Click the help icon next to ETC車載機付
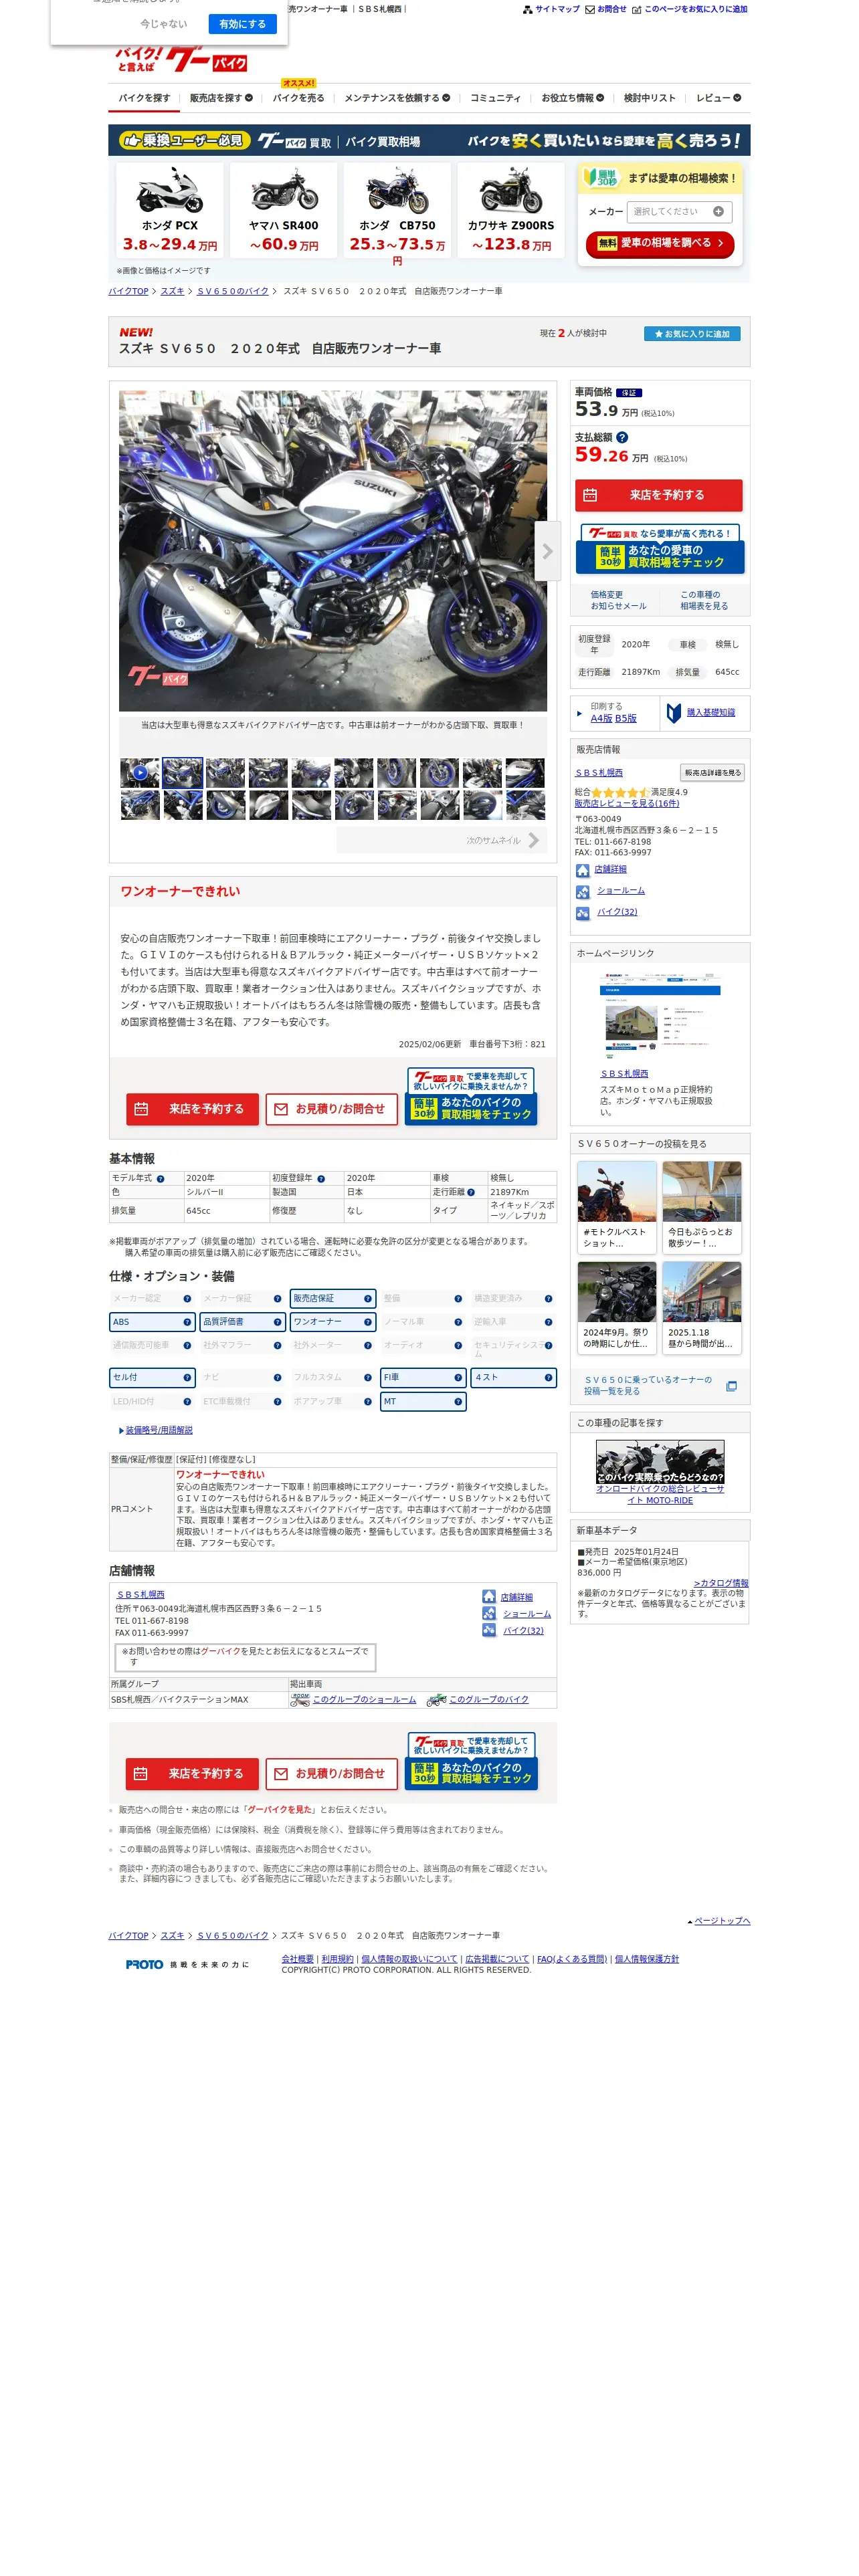The image size is (859, 2576). click(x=277, y=1402)
